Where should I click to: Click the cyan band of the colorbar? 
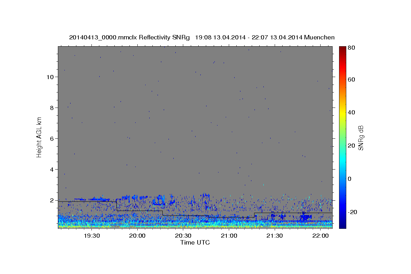342,159
